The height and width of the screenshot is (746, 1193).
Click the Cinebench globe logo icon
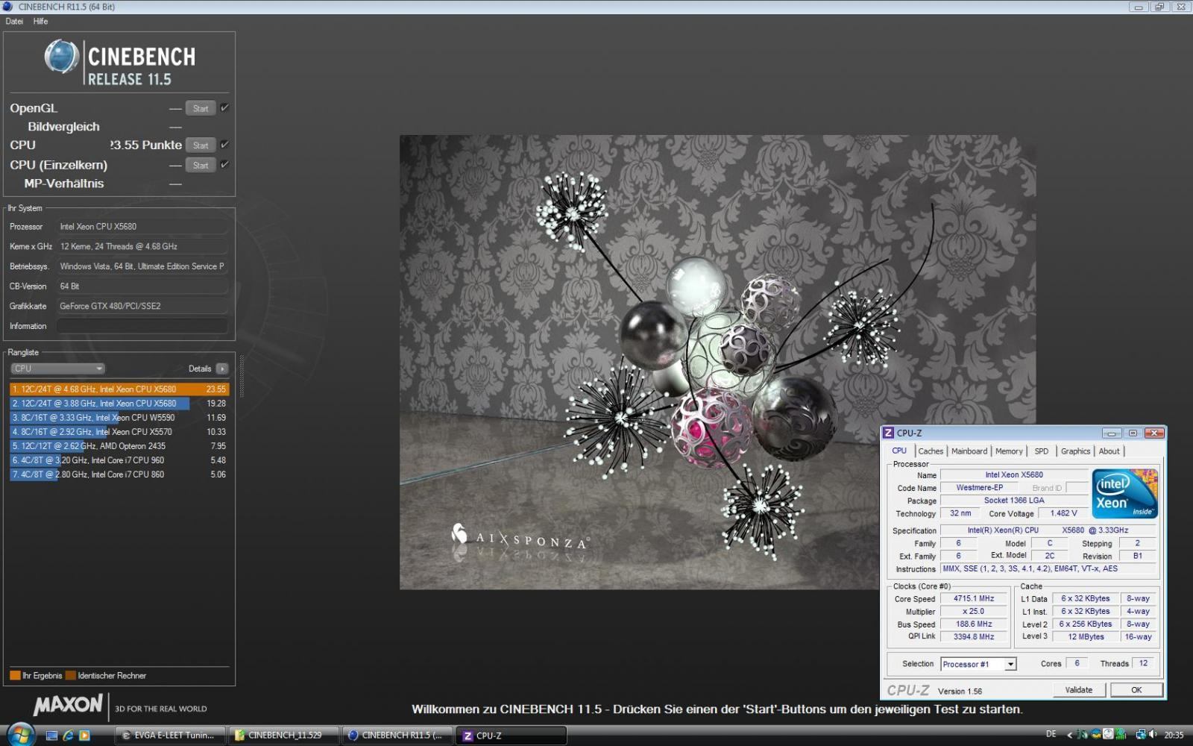(61, 56)
